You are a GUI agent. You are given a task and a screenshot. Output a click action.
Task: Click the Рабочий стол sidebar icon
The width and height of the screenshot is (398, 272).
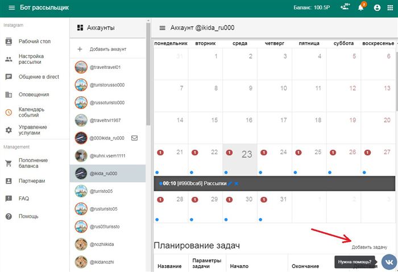(x=9, y=42)
